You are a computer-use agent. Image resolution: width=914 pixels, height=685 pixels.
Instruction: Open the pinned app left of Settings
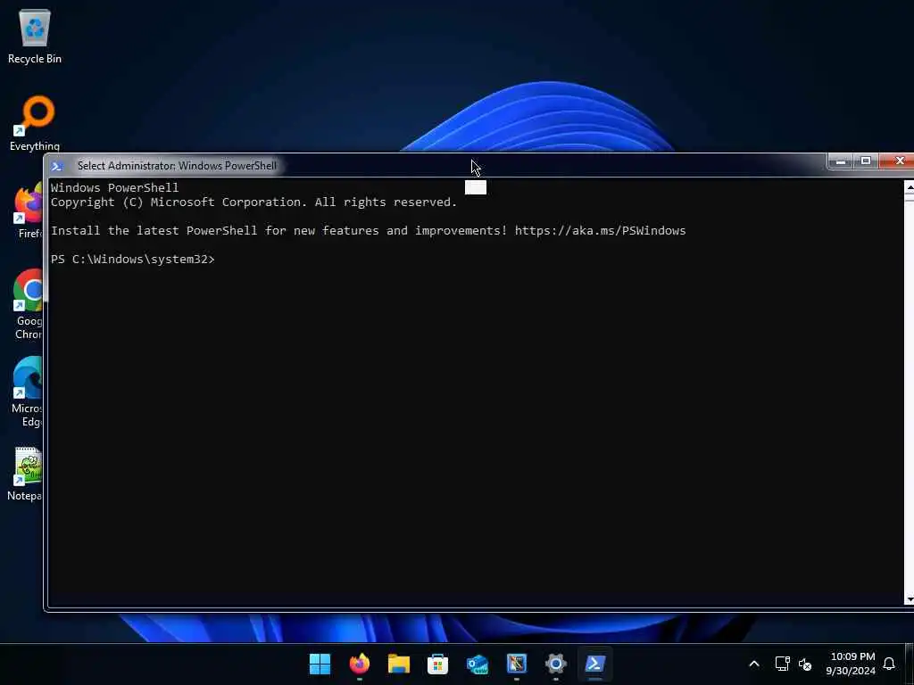[x=517, y=664]
